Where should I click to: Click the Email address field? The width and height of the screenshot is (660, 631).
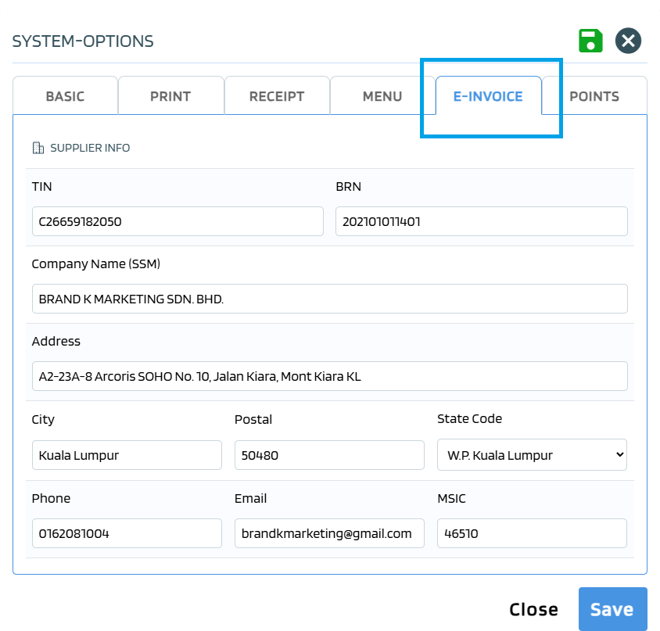click(x=329, y=533)
